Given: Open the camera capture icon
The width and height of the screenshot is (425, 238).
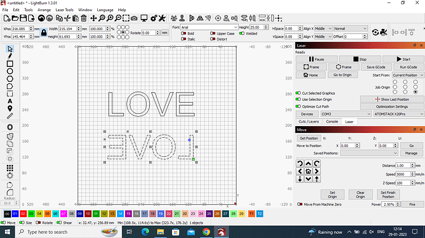Looking at the screenshot, I should coord(134,18).
